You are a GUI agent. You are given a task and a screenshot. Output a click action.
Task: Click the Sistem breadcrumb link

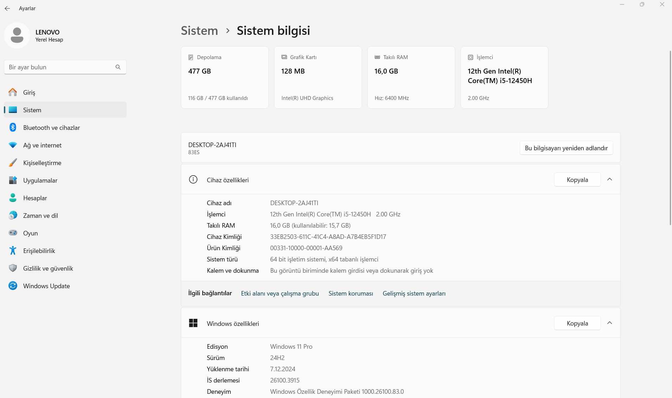pos(199,31)
